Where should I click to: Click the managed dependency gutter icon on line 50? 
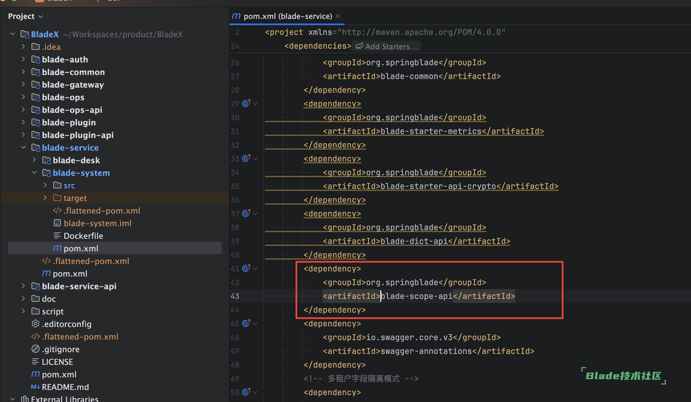click(246, 392)
